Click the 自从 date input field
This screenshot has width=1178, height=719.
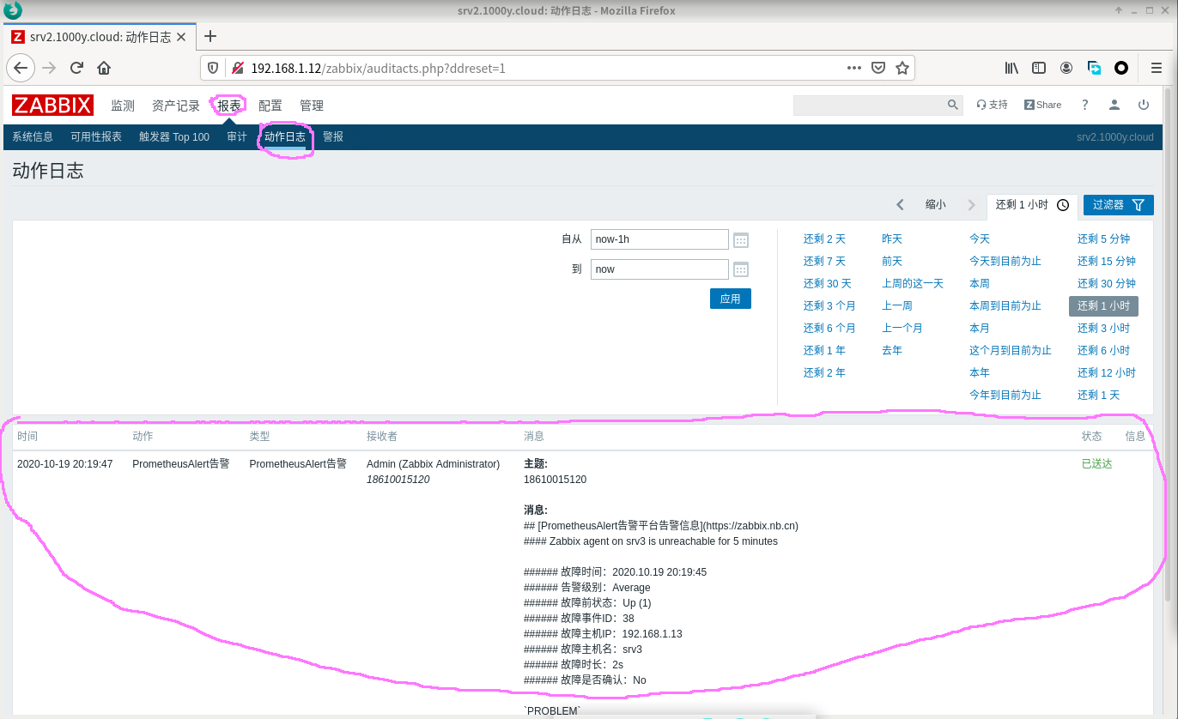(x=659, y=239)
